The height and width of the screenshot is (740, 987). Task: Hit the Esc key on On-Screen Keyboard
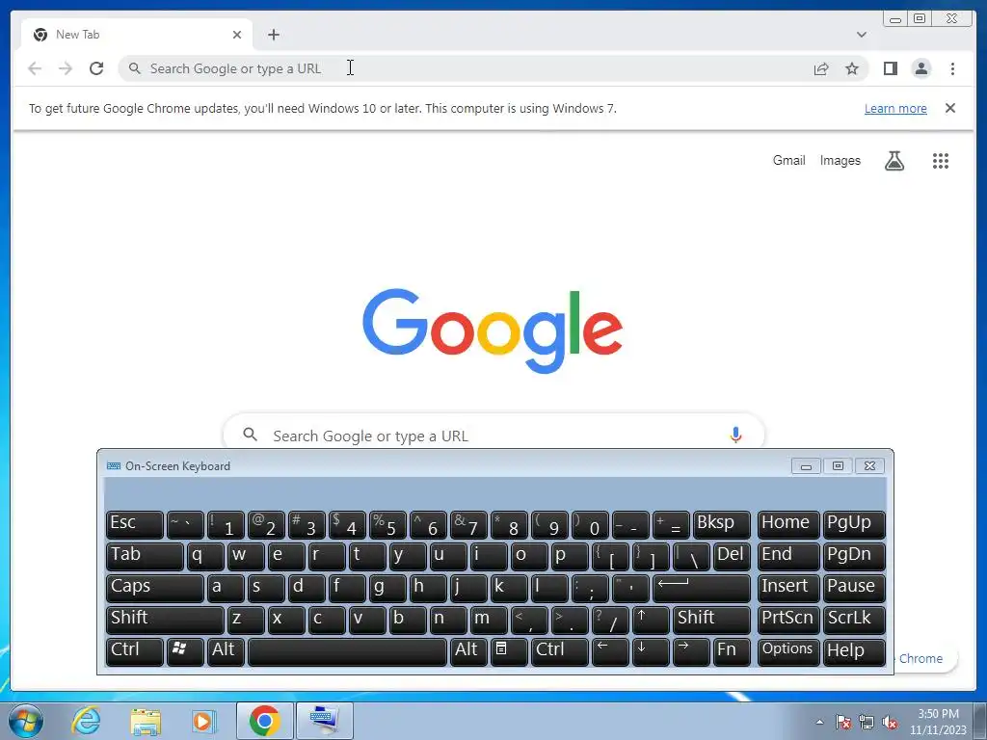[135, 524]
